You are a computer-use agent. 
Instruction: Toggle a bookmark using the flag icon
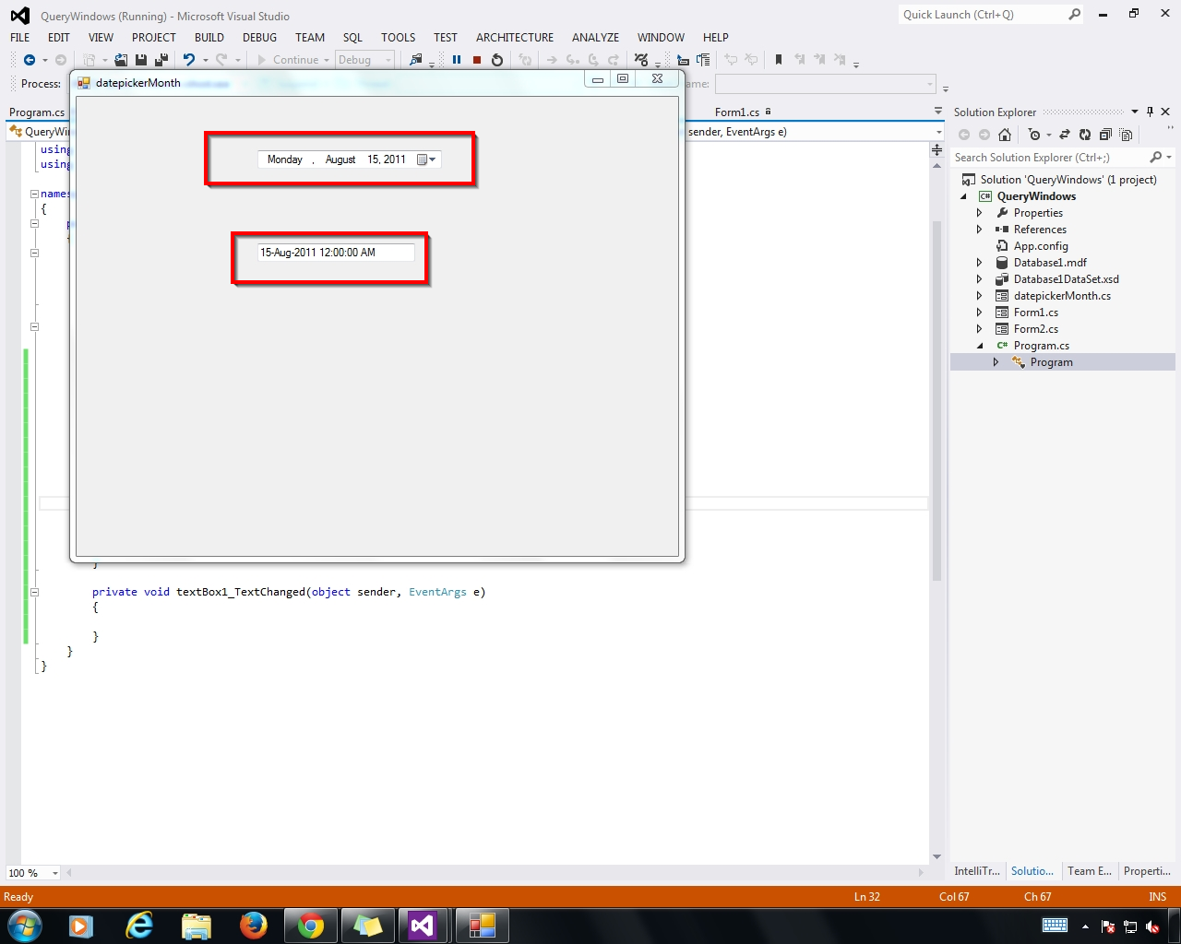tap(778, 59)
